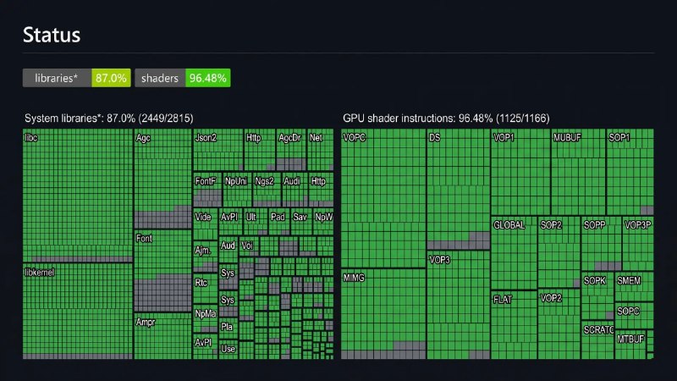Click the NpUni library block
This screenshot has width=677, height=381.
coord(238,190)
